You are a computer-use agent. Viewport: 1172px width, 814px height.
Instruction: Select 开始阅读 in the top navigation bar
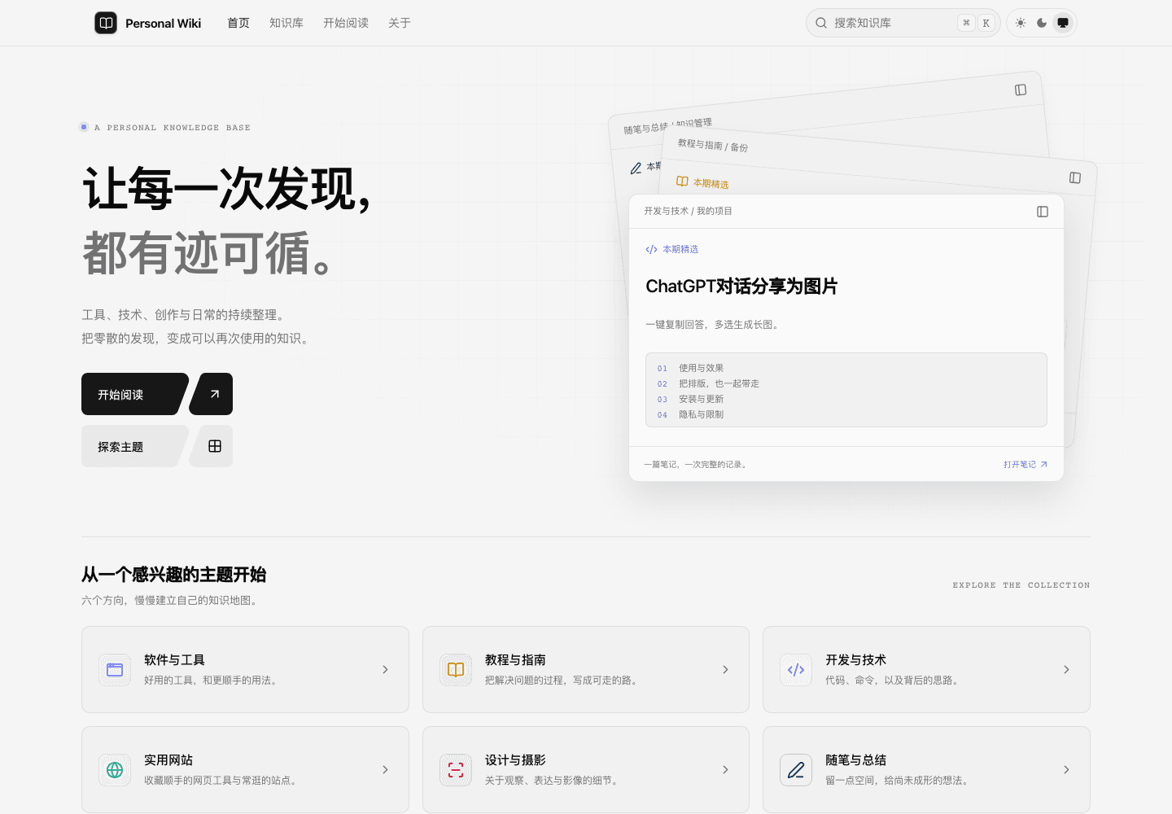[346, 23]
